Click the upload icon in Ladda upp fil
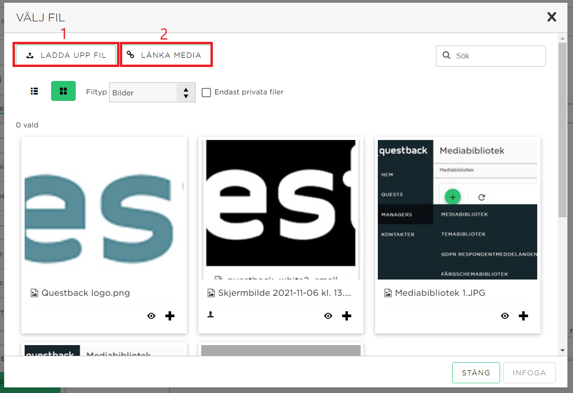573x393 pixels. pos(30,55)
